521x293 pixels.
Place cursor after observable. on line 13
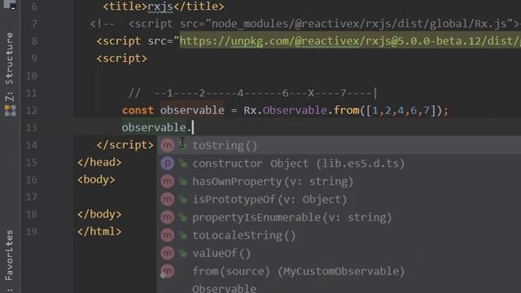(x=193, y=128)
